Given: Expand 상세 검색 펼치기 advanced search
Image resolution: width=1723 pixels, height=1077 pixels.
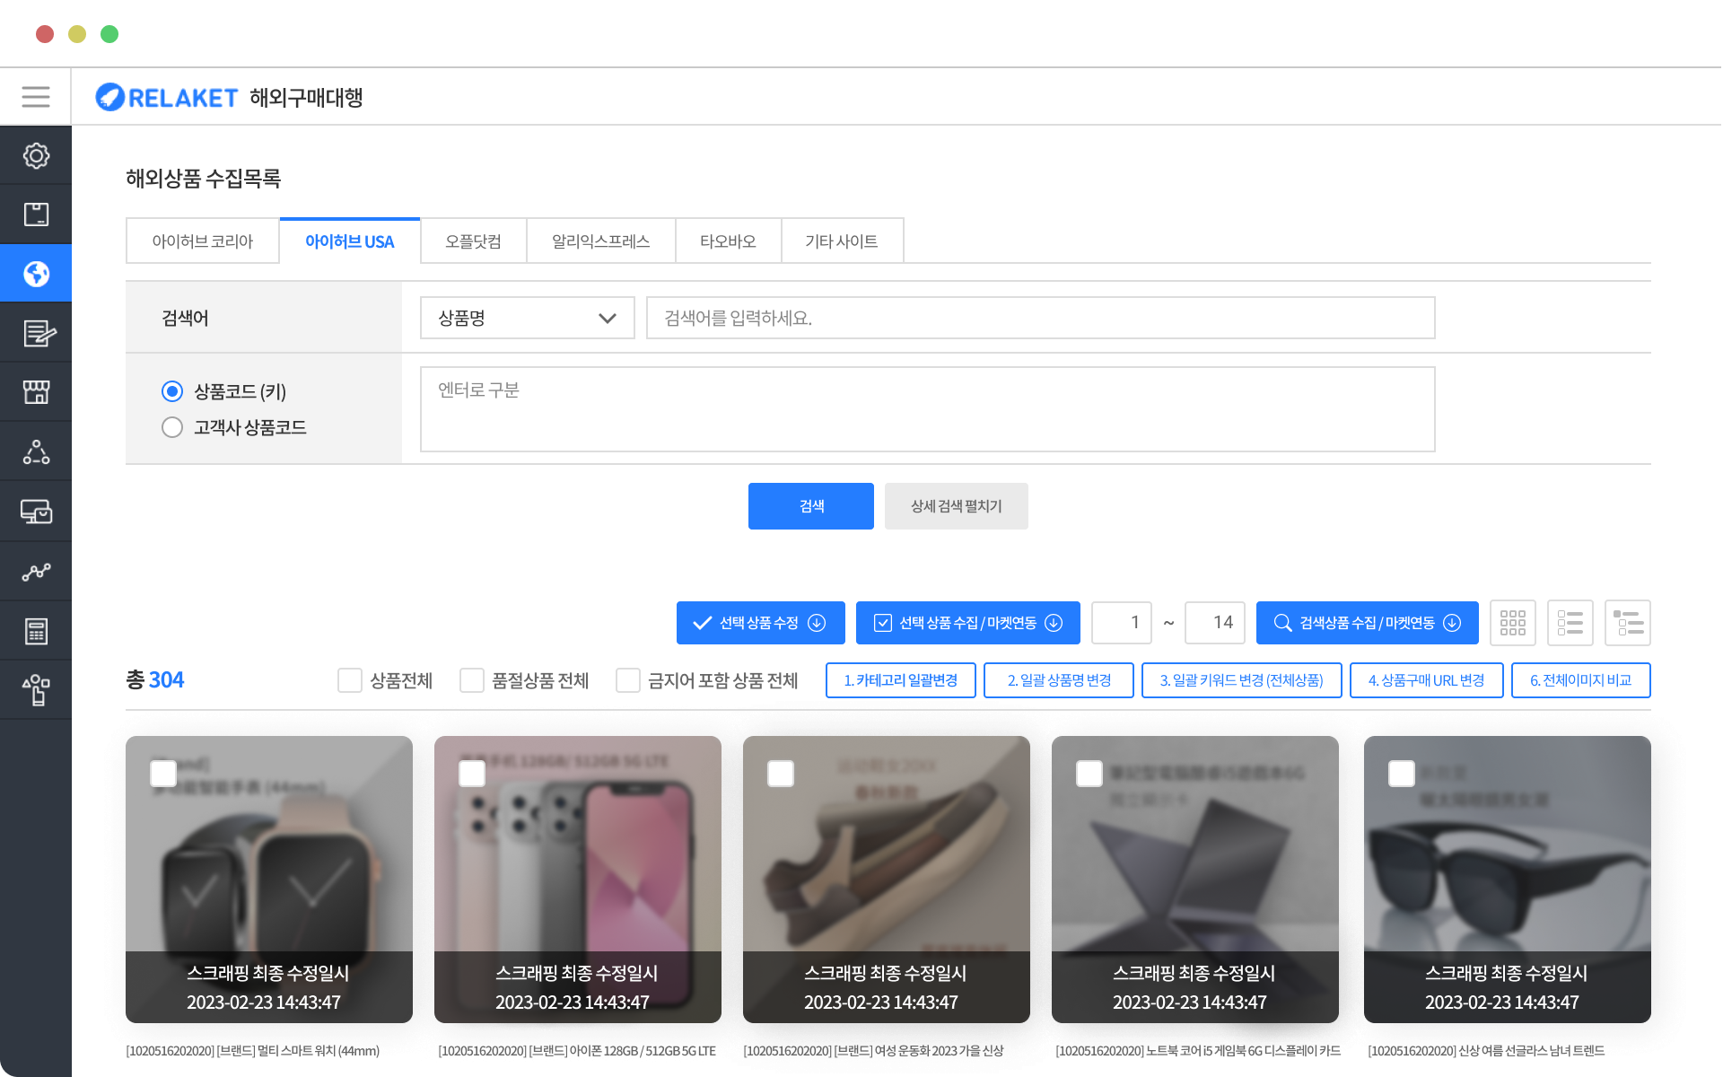Looking at the screenshot, I should coord(956,506).
